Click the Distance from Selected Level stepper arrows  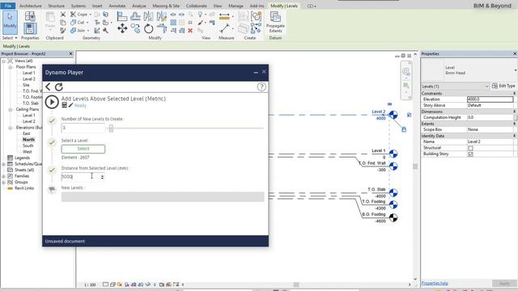pos(102,177)
